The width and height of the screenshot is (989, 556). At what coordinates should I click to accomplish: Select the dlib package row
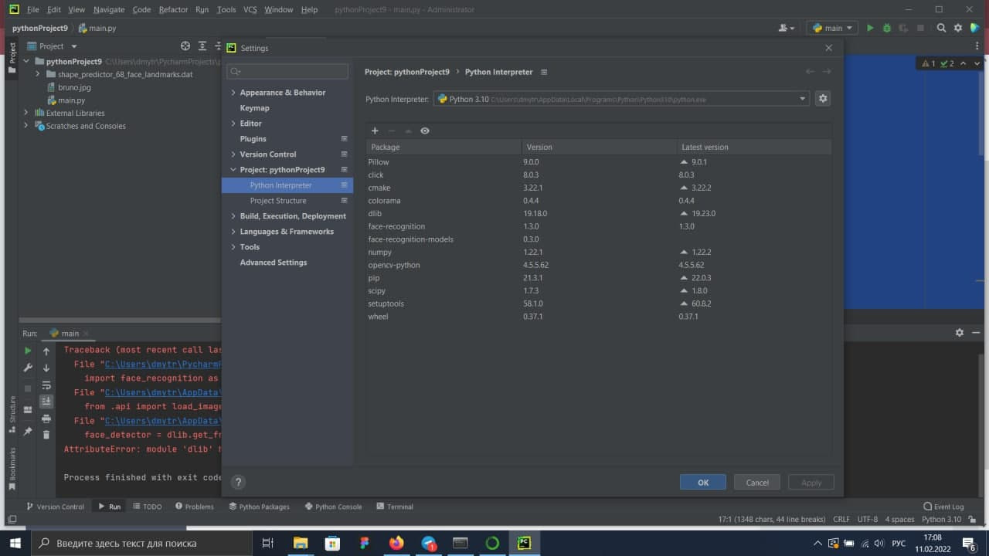[x=599, y=213]
